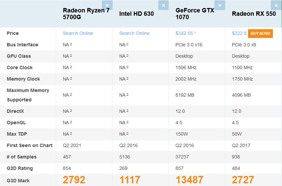Click the 1117 G3D Mark value
The width and height of the screenshot is (282, 186).
click(130, 180)
